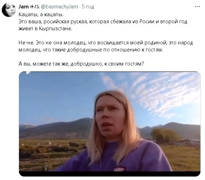The height and width of the screenshot is (180, 205).
Task: Click the paragraph starting Не-не. Это не она
Action: click(x=105, y=46)
